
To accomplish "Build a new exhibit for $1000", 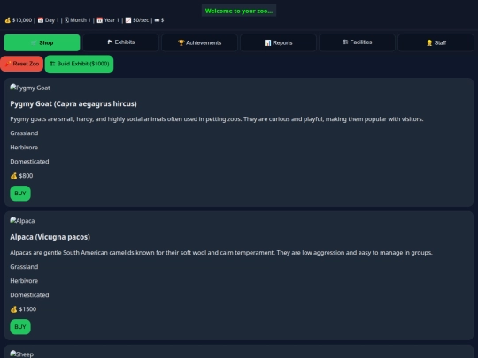I will 80,64.
